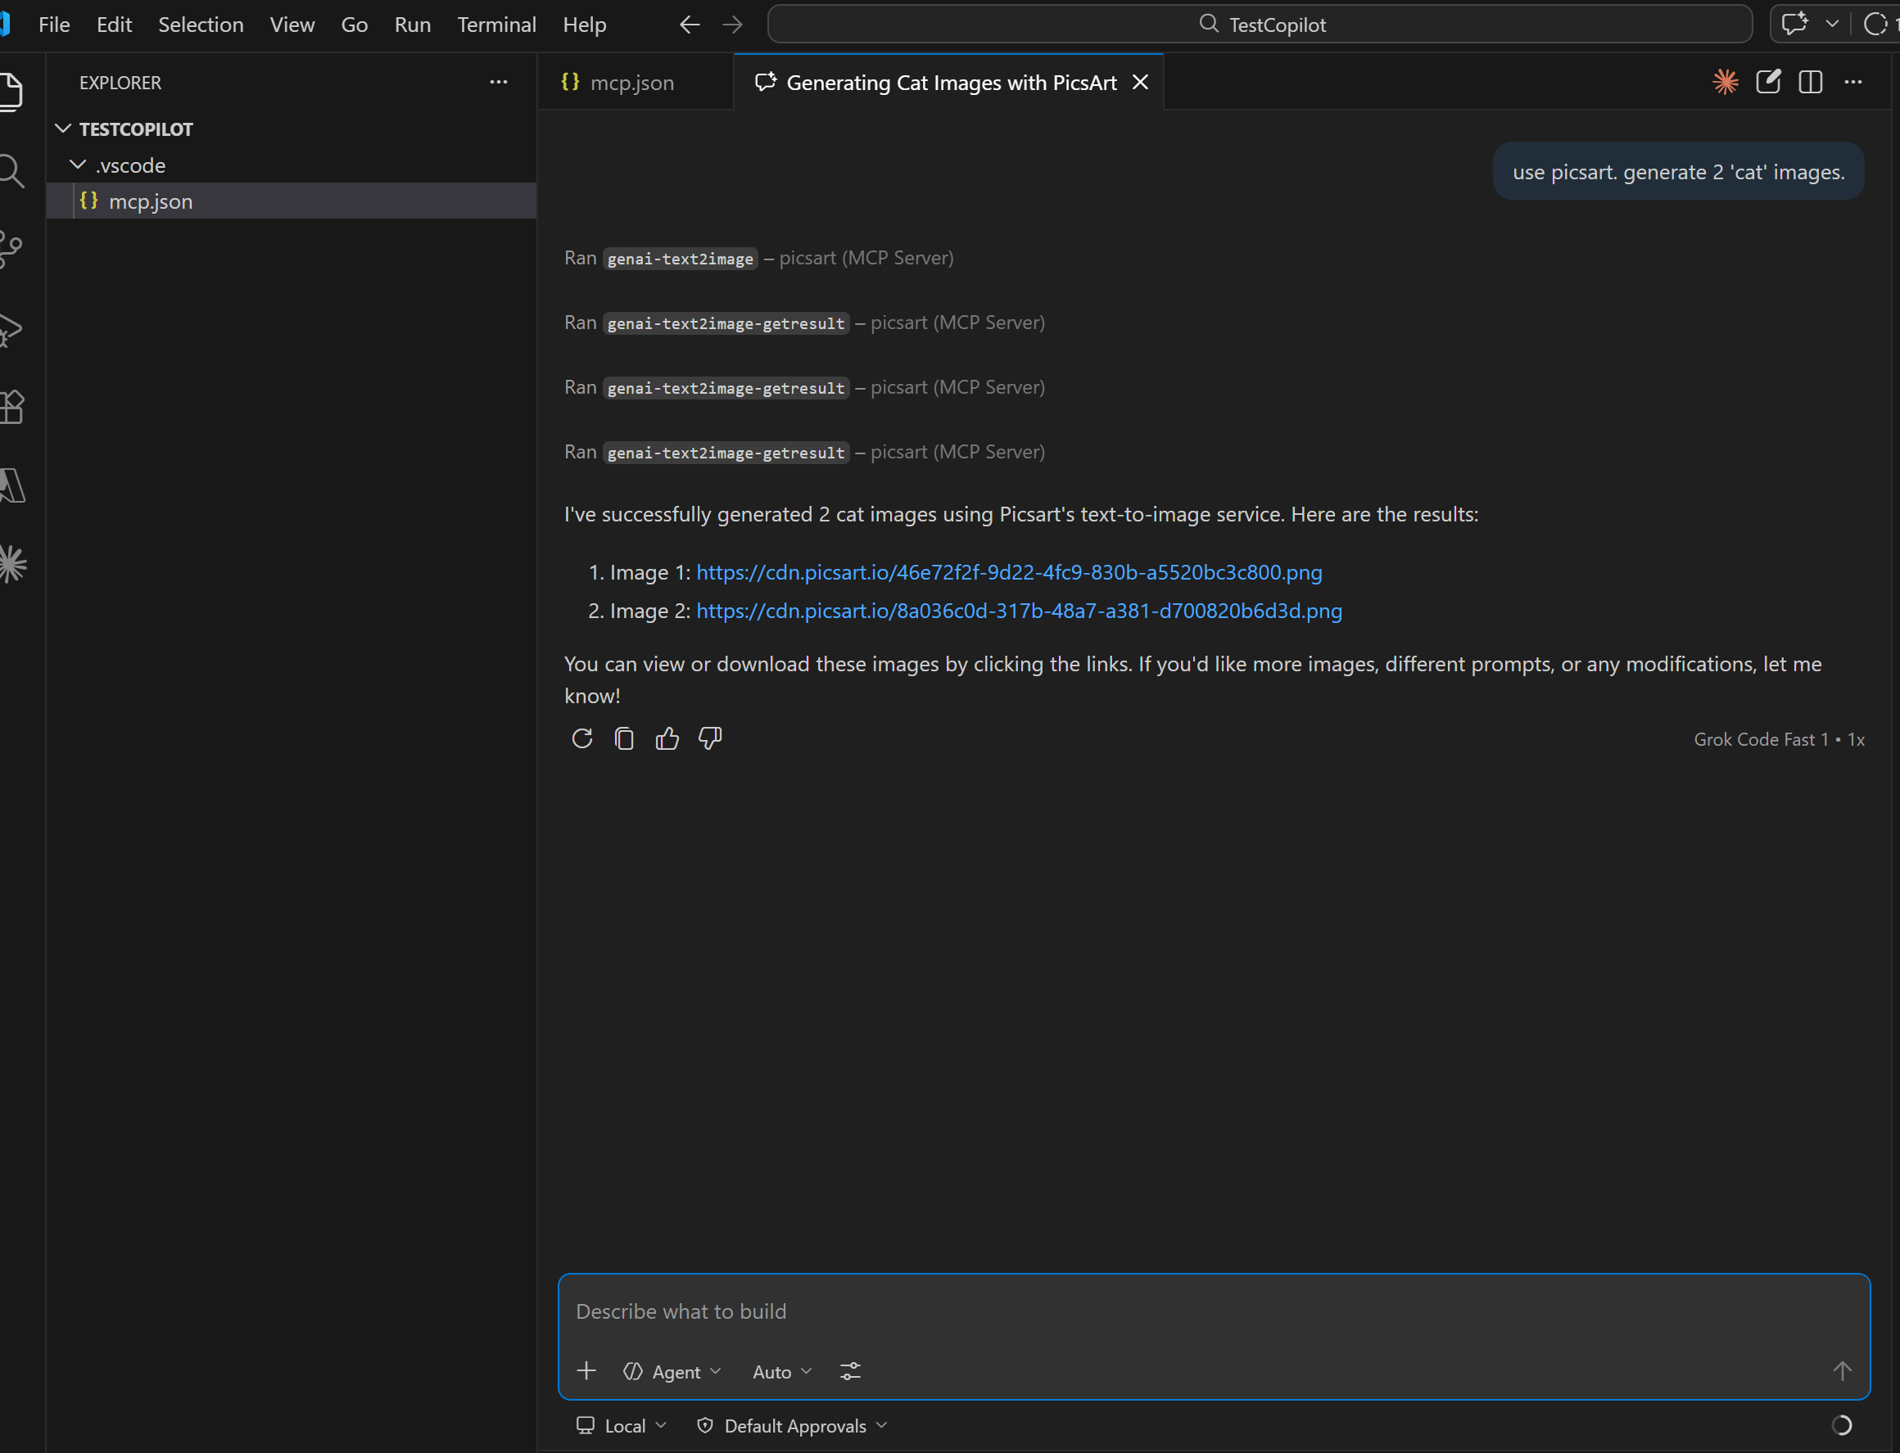
Task: Retry the chat response
Action: (581, 738)
